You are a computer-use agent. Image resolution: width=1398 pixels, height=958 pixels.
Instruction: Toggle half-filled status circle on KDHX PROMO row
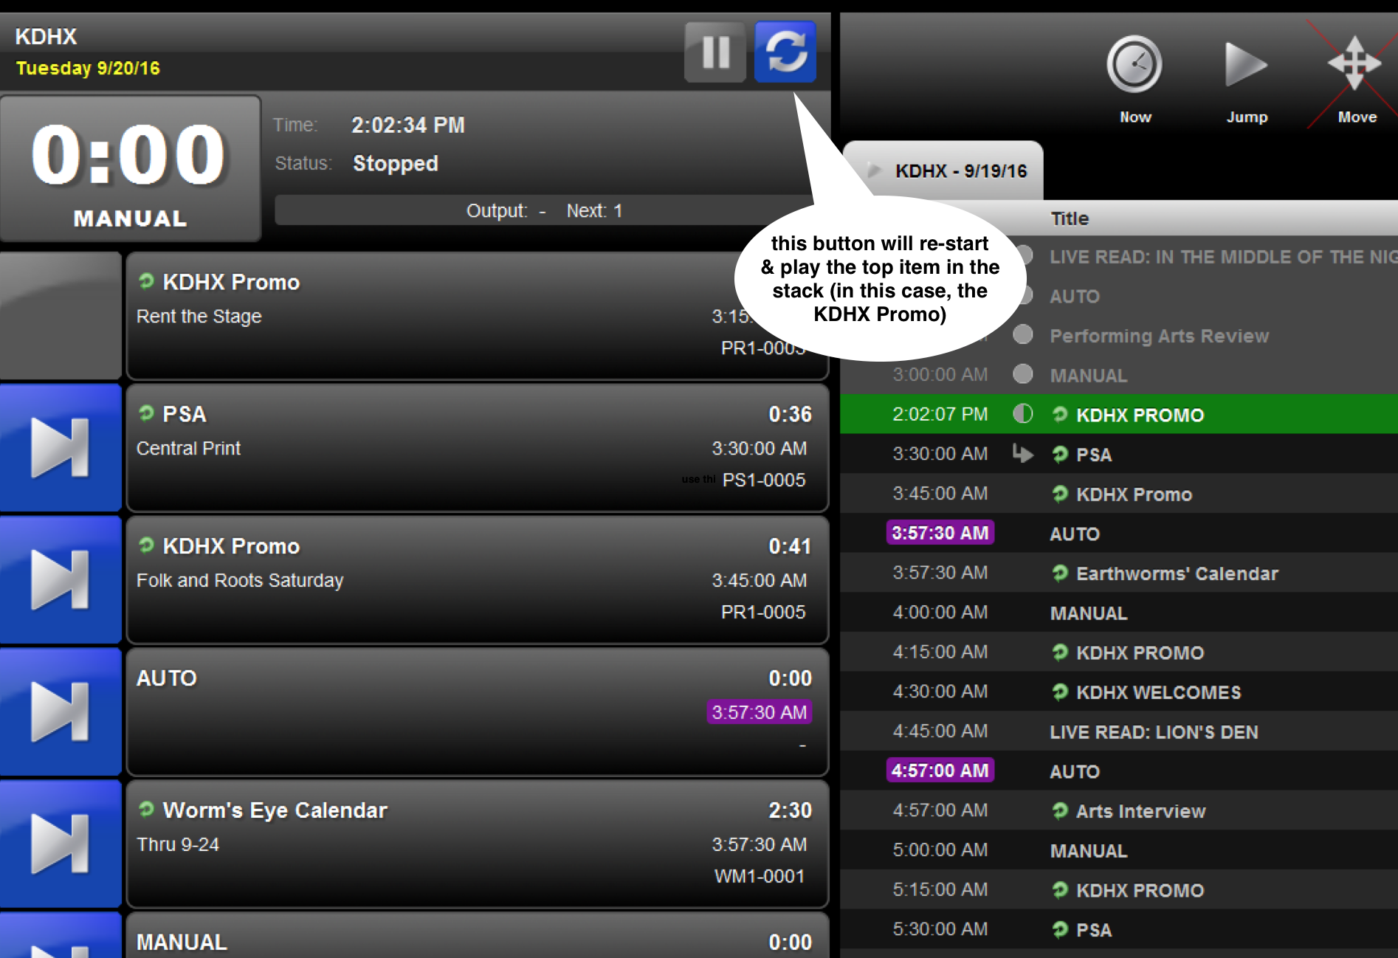click(1023, 414)
